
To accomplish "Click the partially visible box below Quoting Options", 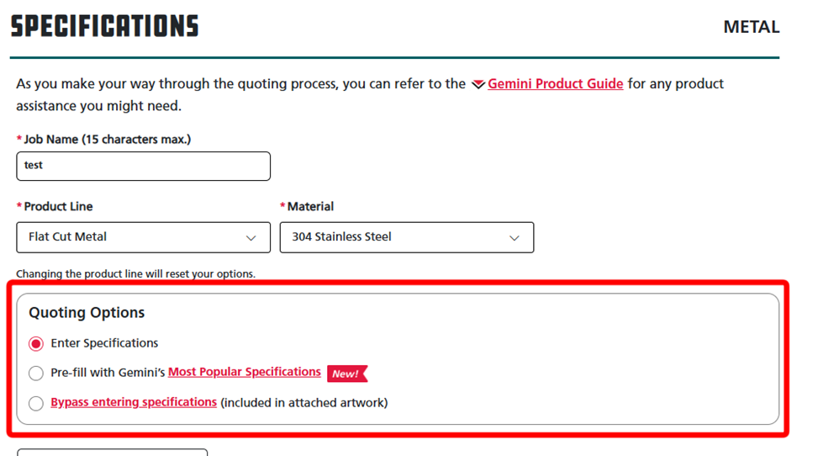I will coord(112,452).
